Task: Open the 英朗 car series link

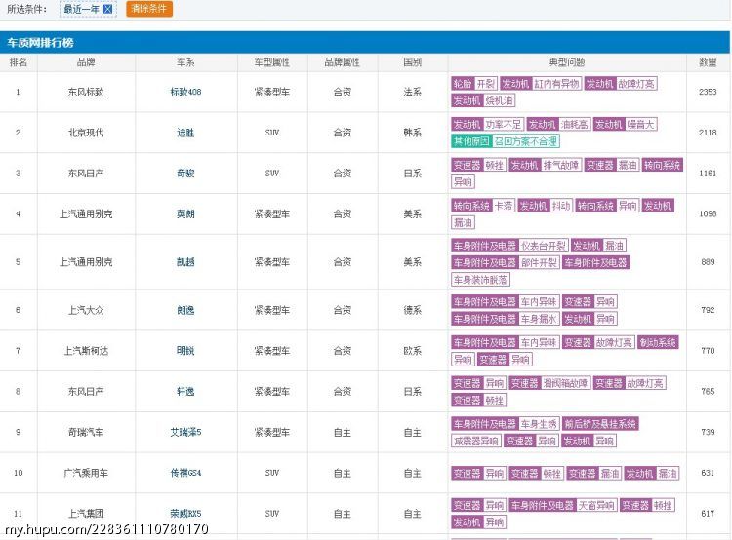Action: (185, 214)
